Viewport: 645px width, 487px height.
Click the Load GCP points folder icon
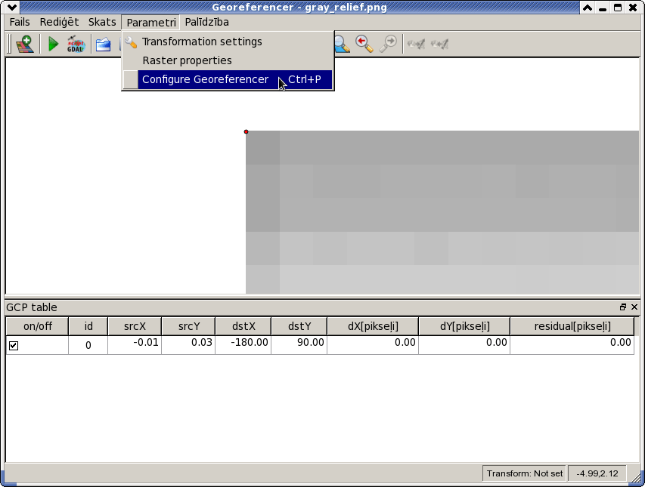click(x=104, y=44)
